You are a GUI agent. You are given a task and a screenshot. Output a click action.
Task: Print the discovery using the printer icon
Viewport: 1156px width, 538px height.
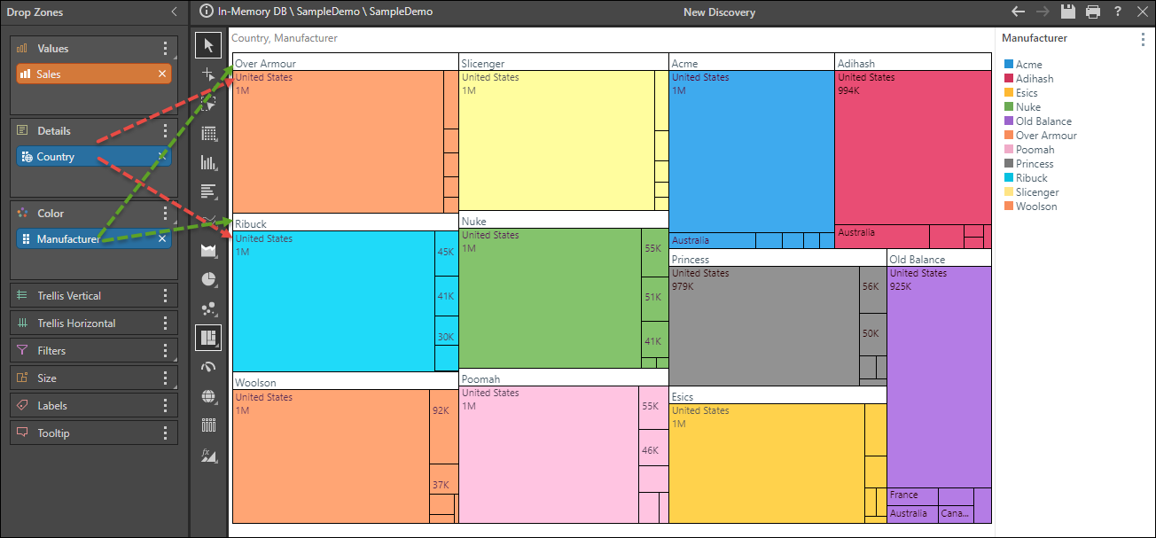coord(1093,12)
